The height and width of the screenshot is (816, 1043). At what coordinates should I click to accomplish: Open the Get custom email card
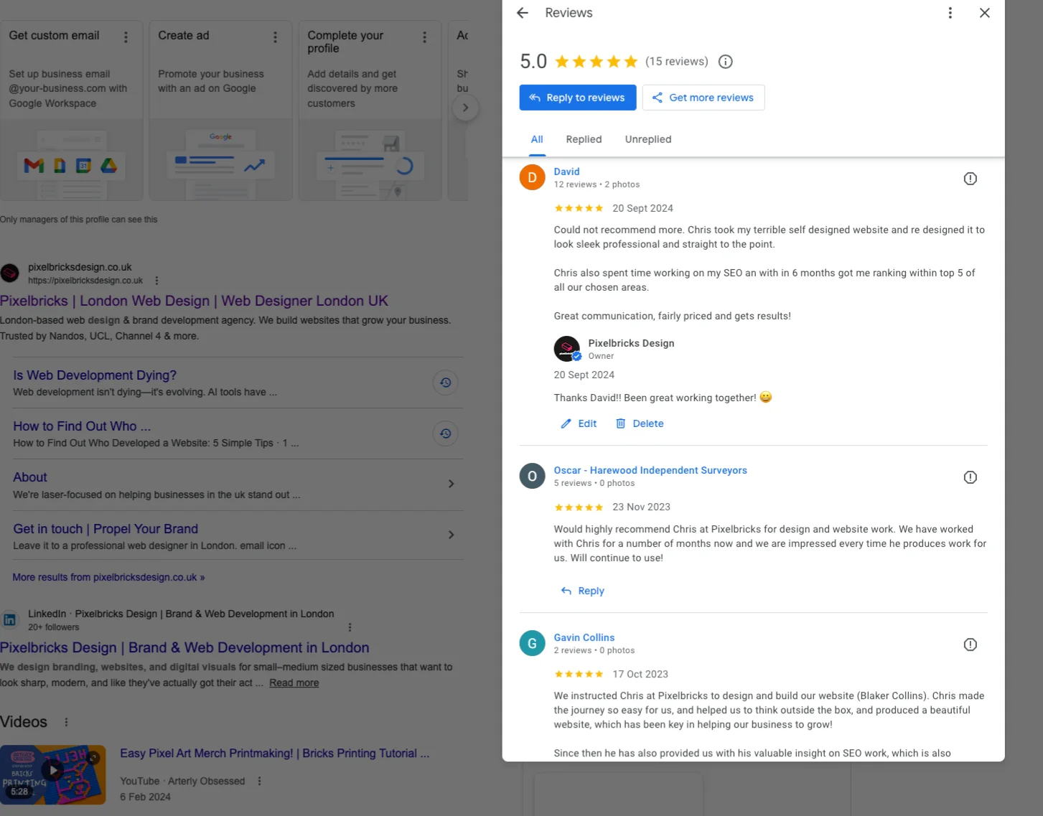pyautogui.click(x=71, y=111)
